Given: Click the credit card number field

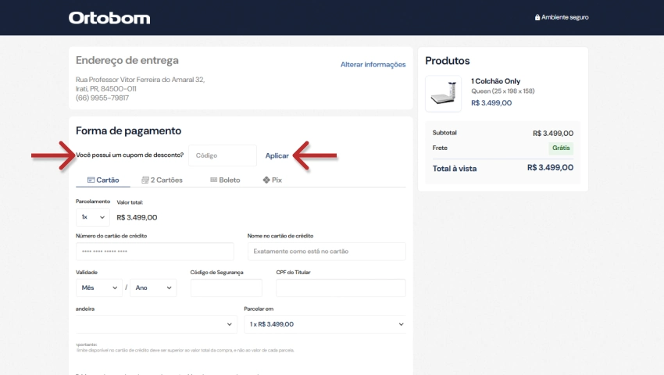Looking at the screenshot, I should click(x=155, y=252).
